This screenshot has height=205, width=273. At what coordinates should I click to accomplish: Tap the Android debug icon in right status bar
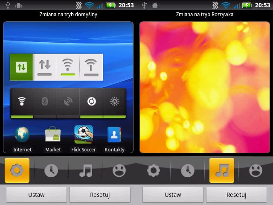pos(155,6)
